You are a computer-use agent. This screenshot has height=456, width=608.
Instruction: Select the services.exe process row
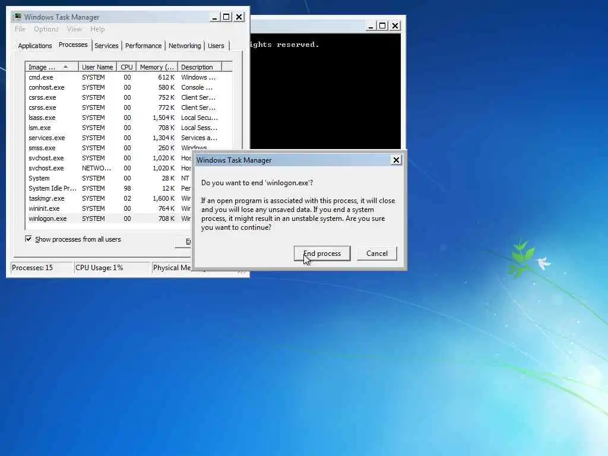[x=129, y=138]
